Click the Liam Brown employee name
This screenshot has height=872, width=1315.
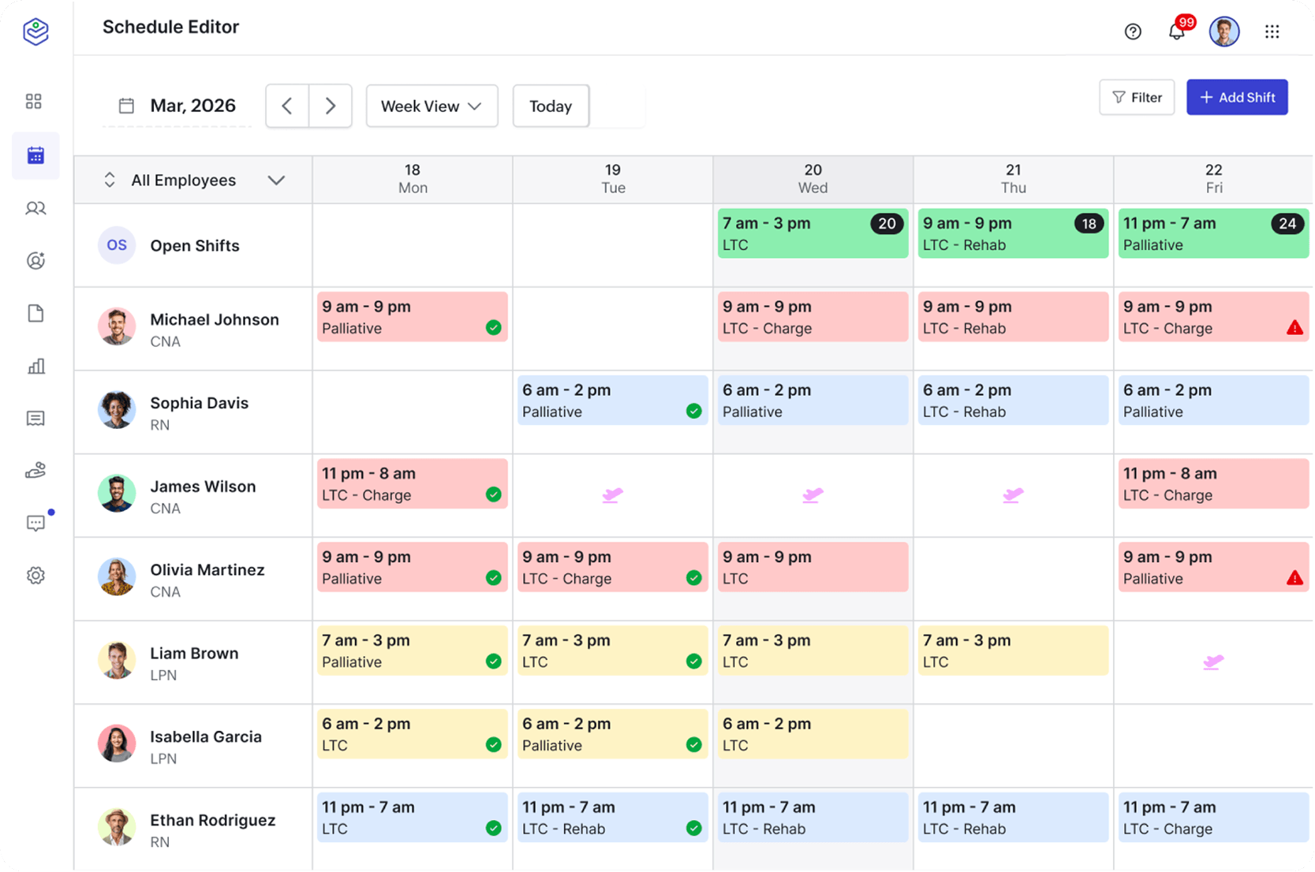coord(194,653)
